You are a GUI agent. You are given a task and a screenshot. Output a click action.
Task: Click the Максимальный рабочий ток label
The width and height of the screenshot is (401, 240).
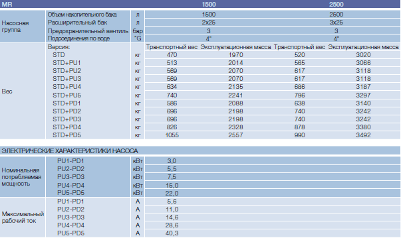[x=23, y=217]
